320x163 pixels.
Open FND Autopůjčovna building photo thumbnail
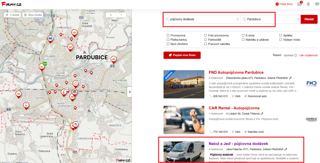click(x=184, y=85)
